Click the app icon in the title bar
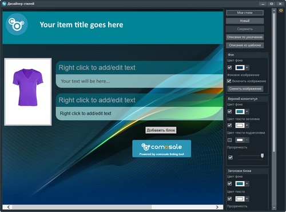This screenshot has width=286, height=212. (4, 3)
